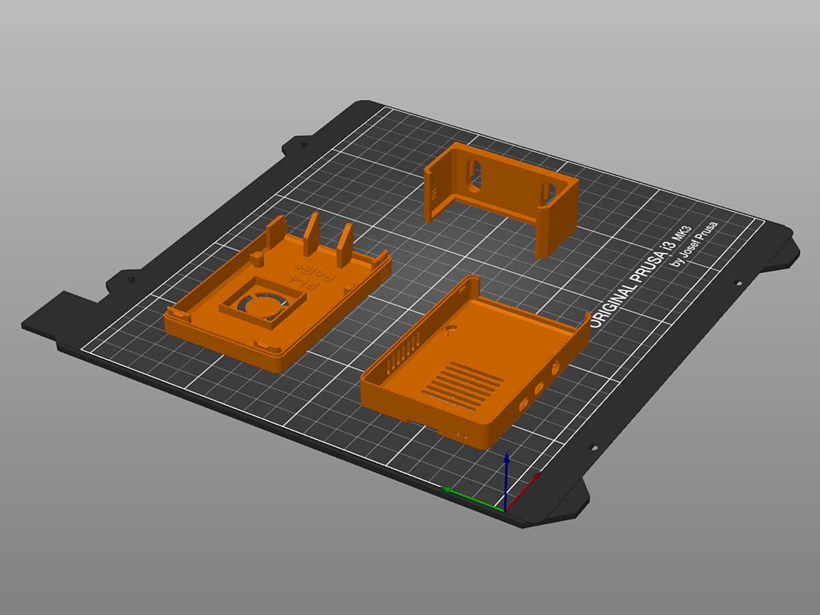Image resolution: width=820 pixels, height=615 pixels.
Task: Click the USB port cutouts on the case base
Action: [x=538, y=388]
